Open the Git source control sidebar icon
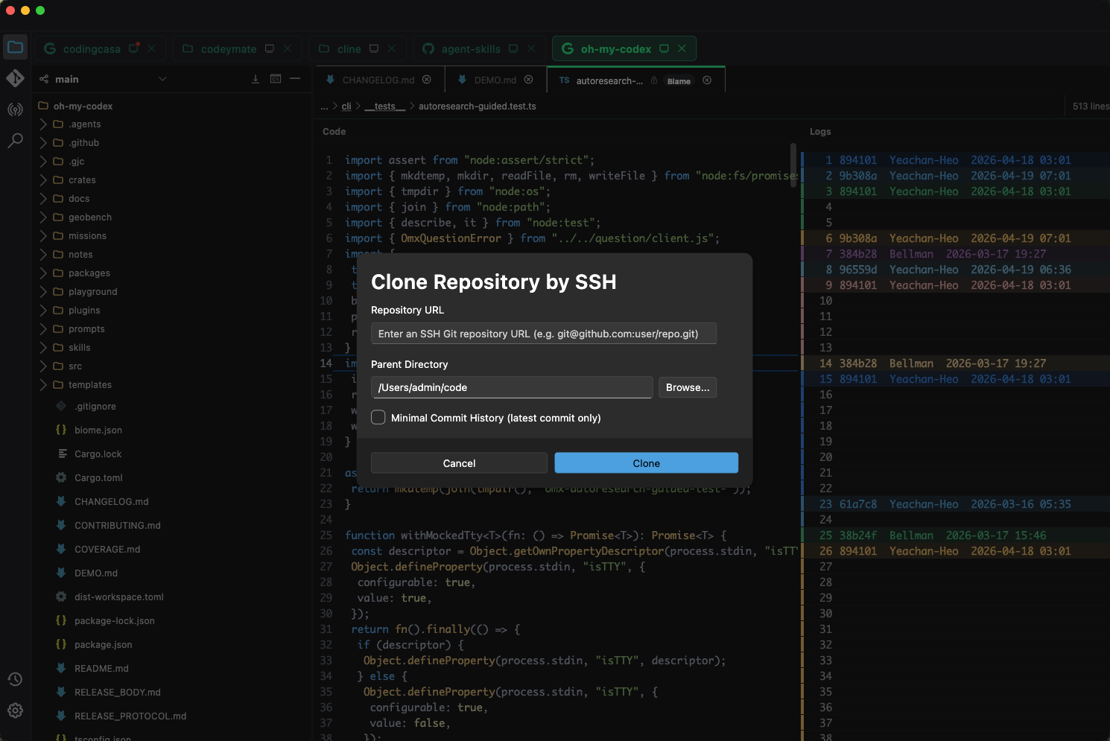This screenshot has height=741, width=1110. click(x=15, y=78)
